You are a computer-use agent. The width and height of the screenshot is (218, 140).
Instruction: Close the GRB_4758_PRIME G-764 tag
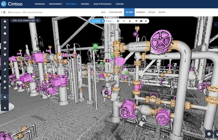(x=37, y=21)
